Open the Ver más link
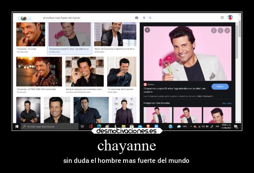Screen dimensions: 254x173 pyautogui.click(x=227, y=103)
